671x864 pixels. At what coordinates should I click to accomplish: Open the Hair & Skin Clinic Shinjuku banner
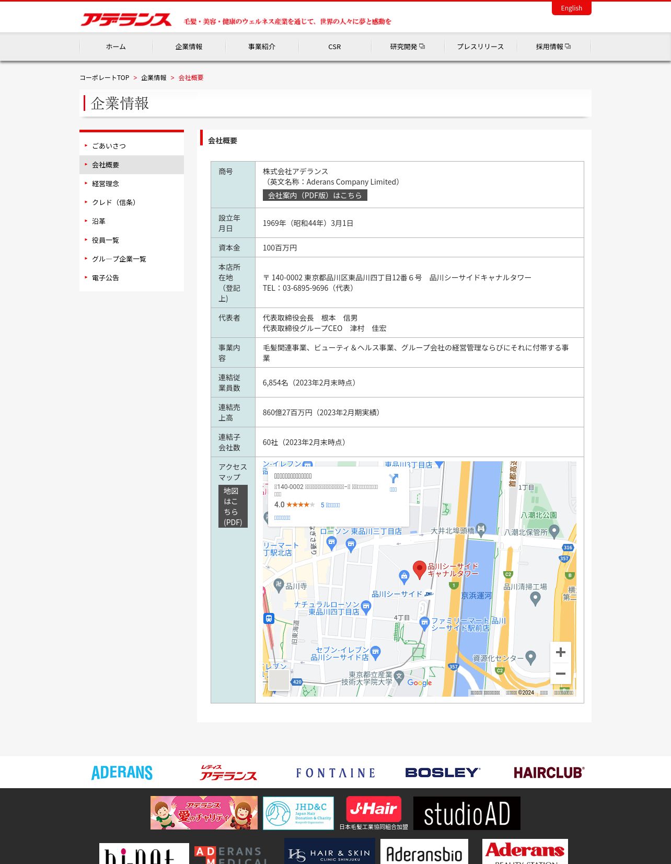(330, 851)
